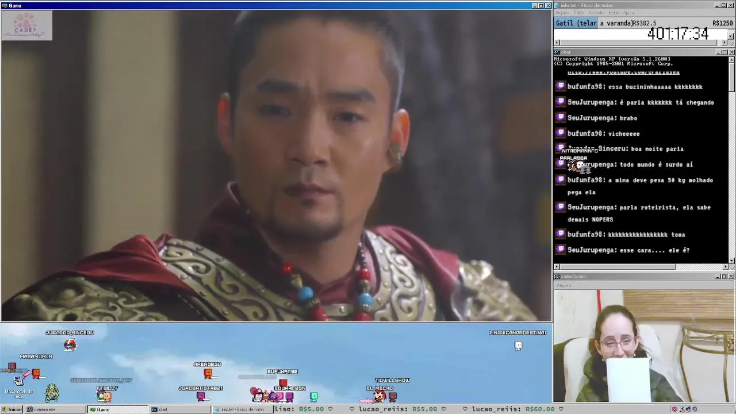Click Twitch badge beside a mina deve pesa
The height and width of the screenshot is (414, 736).
tap(561, 179)
